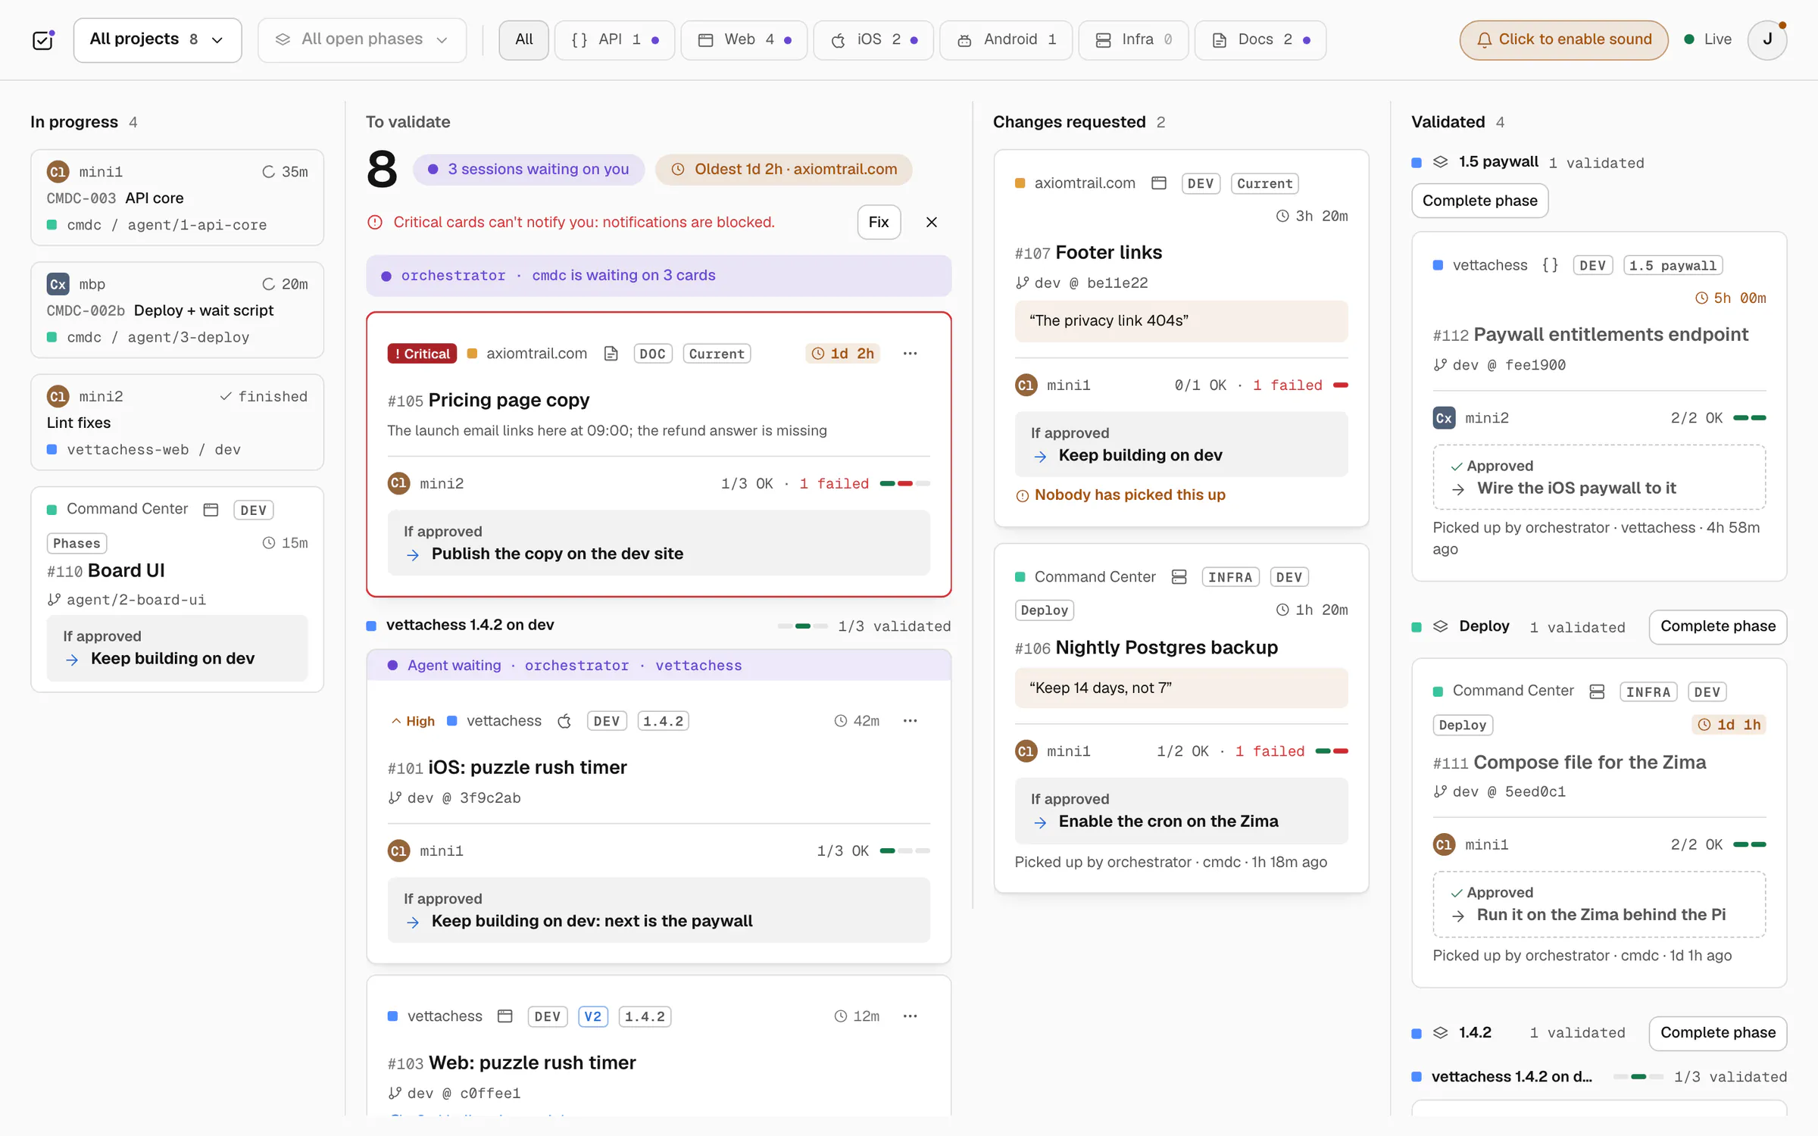Viewport: 1818px width, 1136px height.
Task: Click the mini2 1/3 OK progress bar on Pricing page copy
Action: click(905, 483)
